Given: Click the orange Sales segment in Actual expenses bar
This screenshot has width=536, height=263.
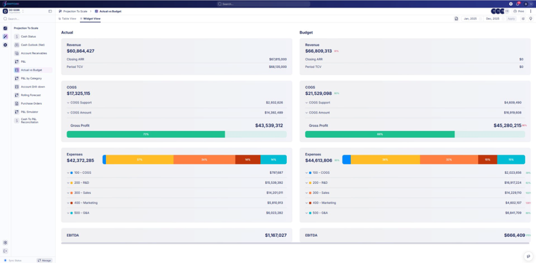Looking at the screenshot, I should [204, 160].
